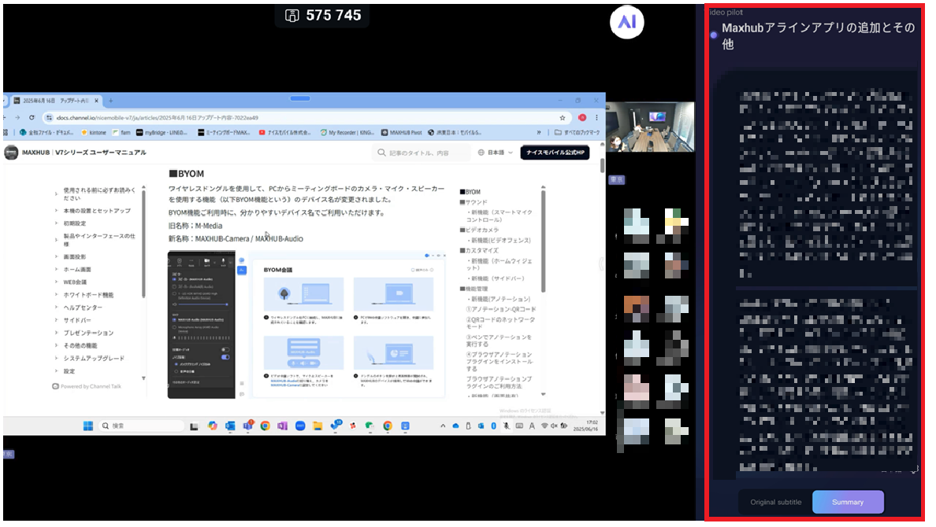Viewport: 936px width, 527px height.
Task: Expand the ホーム画面 section
Action: tap(77, 270)
